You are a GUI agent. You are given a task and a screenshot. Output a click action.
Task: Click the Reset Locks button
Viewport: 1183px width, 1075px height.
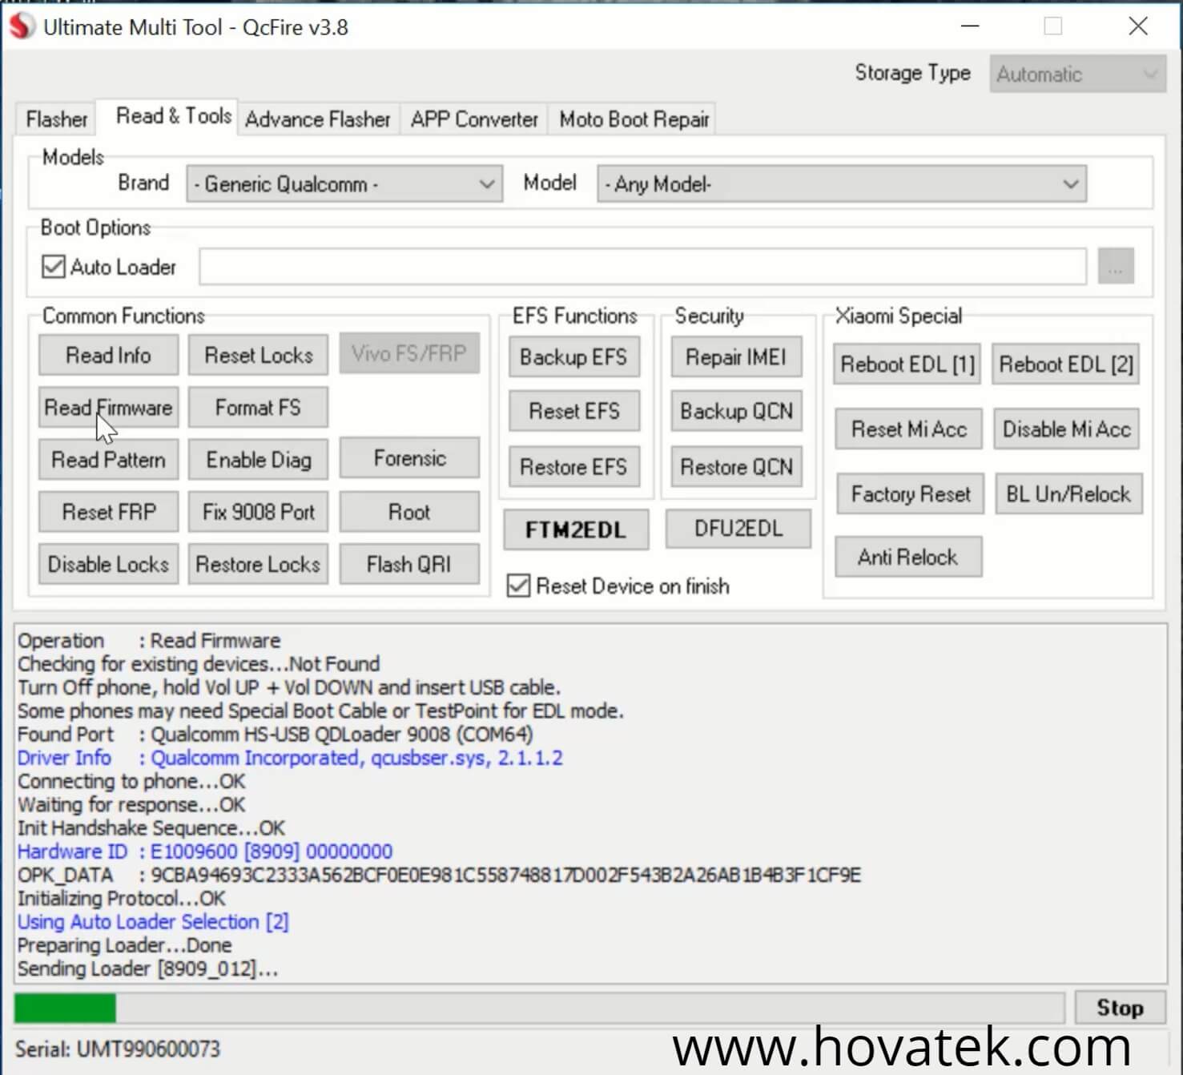pyautogui.click(x=258, y=355)
